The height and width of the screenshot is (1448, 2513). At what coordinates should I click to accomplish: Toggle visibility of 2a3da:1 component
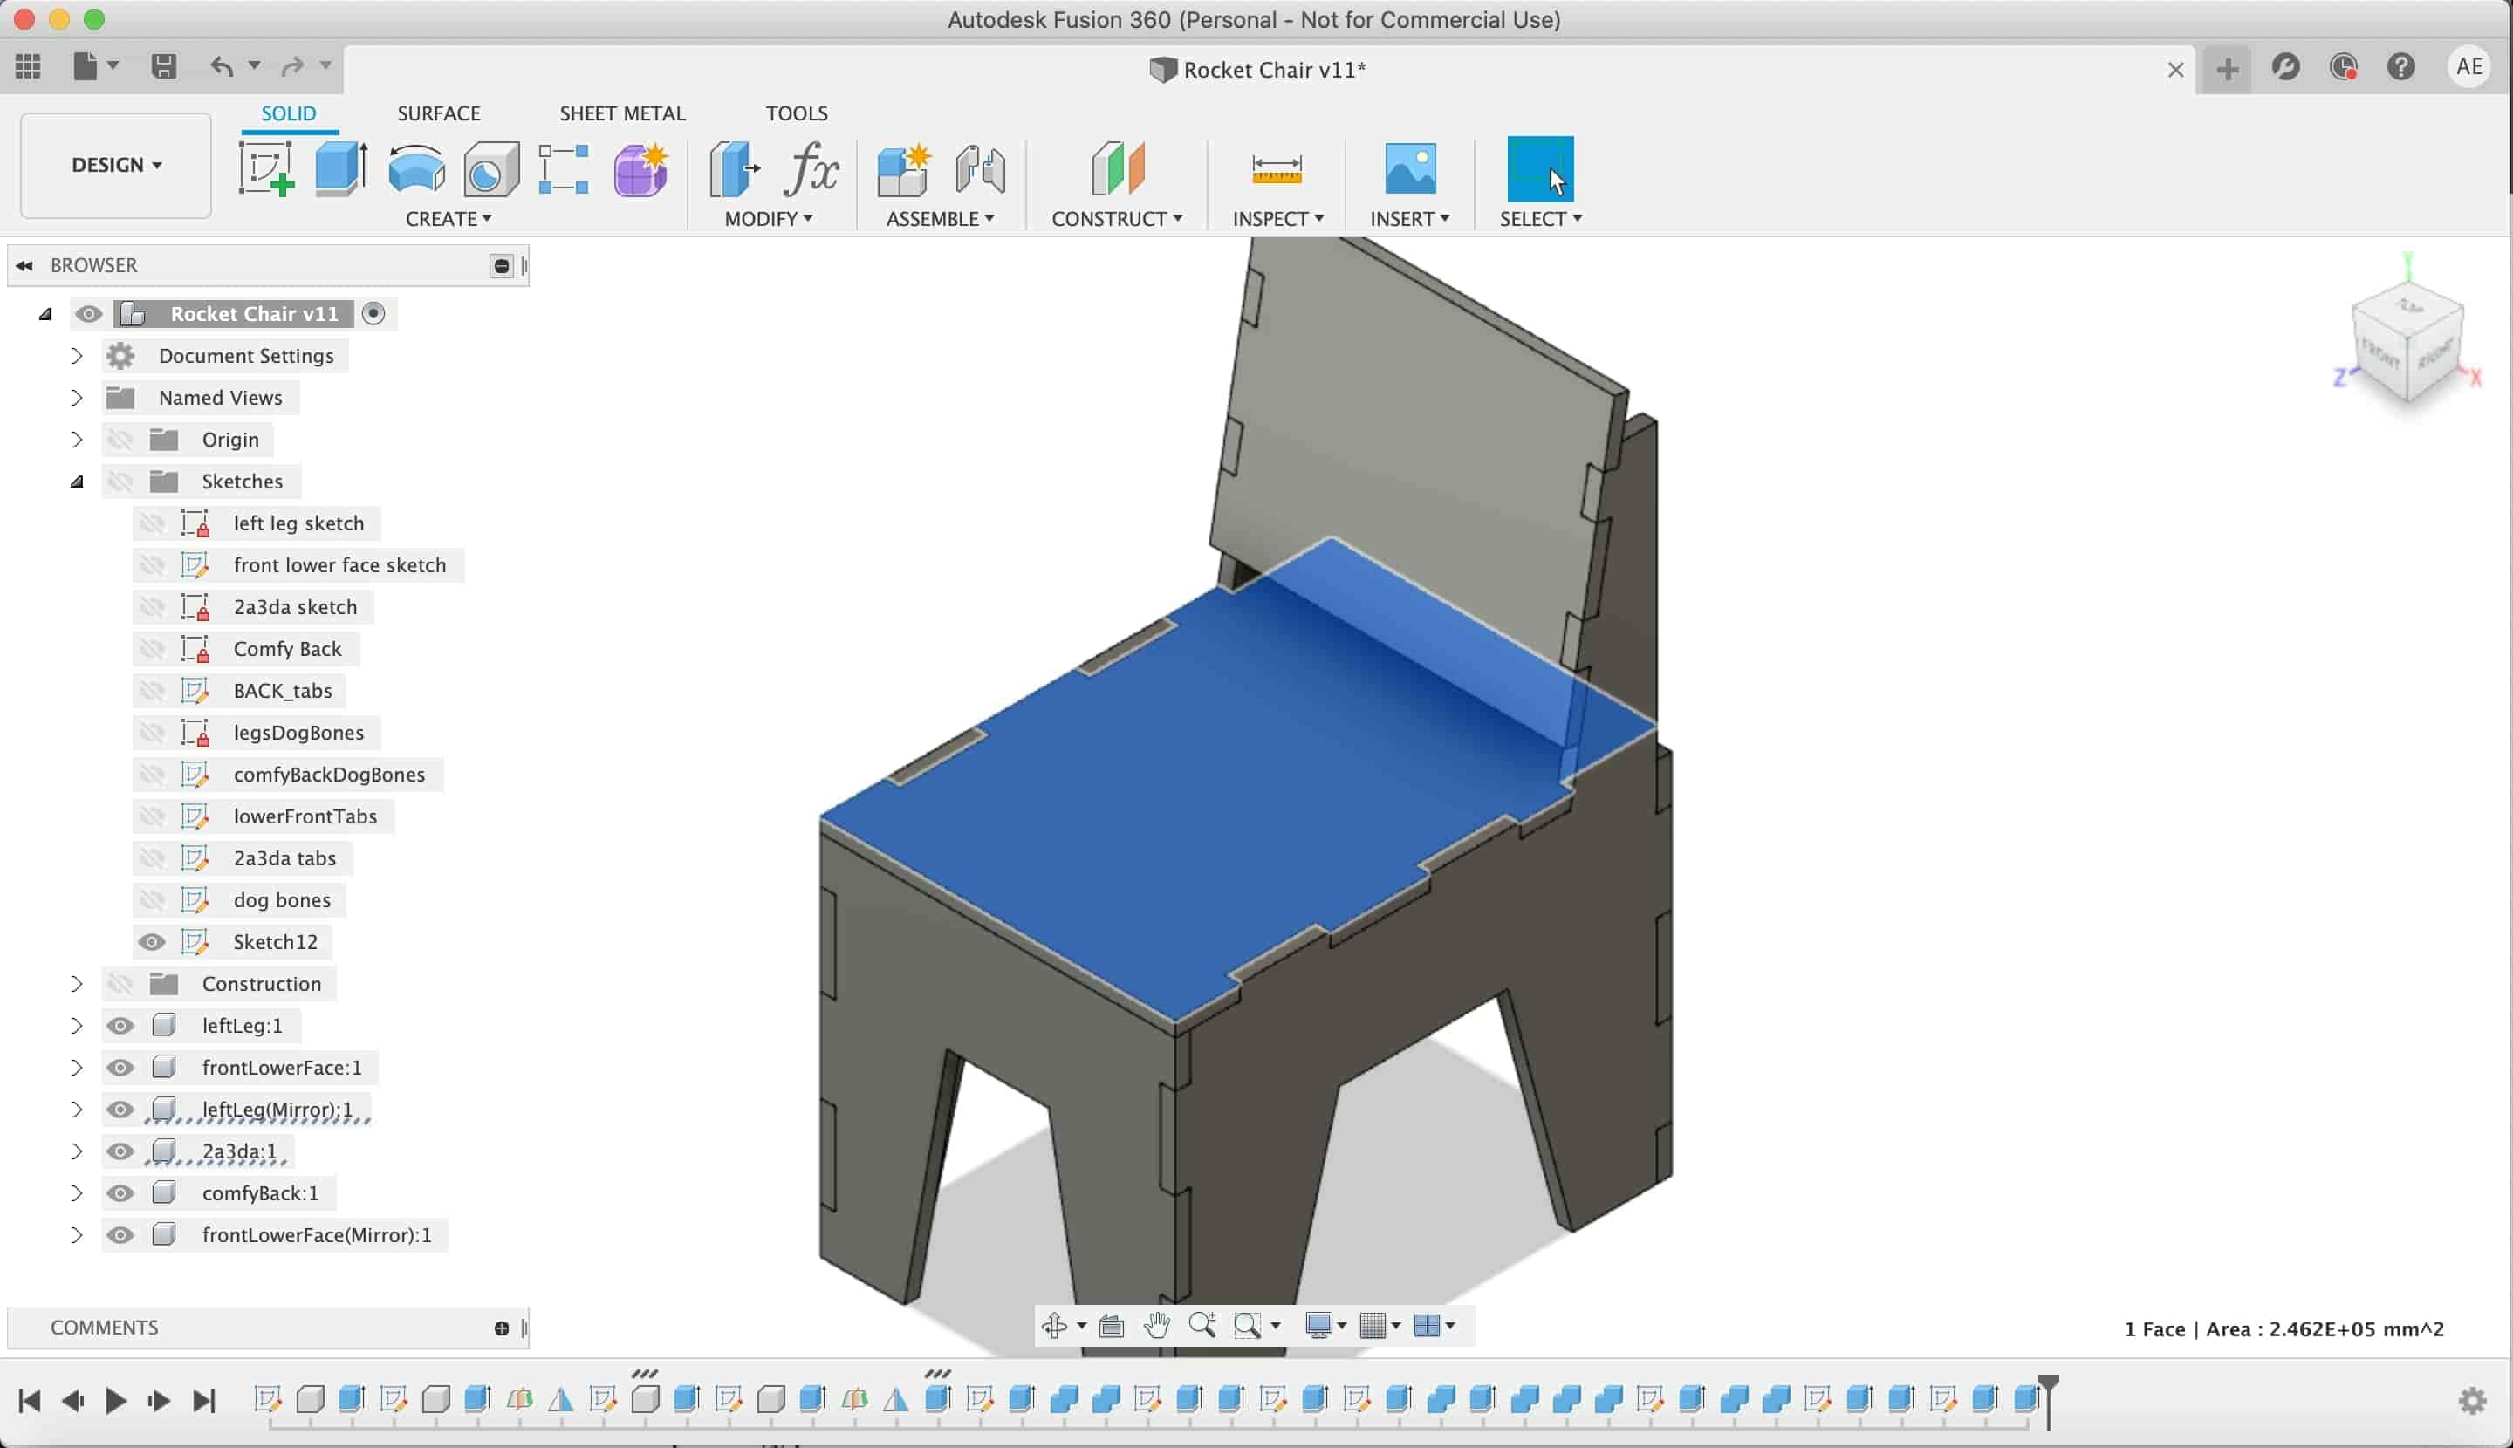pos(120,1151)
